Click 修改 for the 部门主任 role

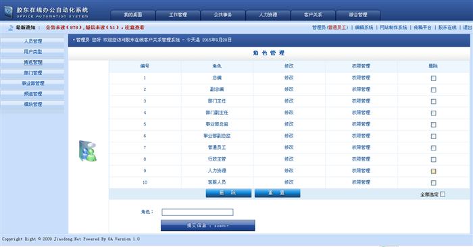coord(289,101)
